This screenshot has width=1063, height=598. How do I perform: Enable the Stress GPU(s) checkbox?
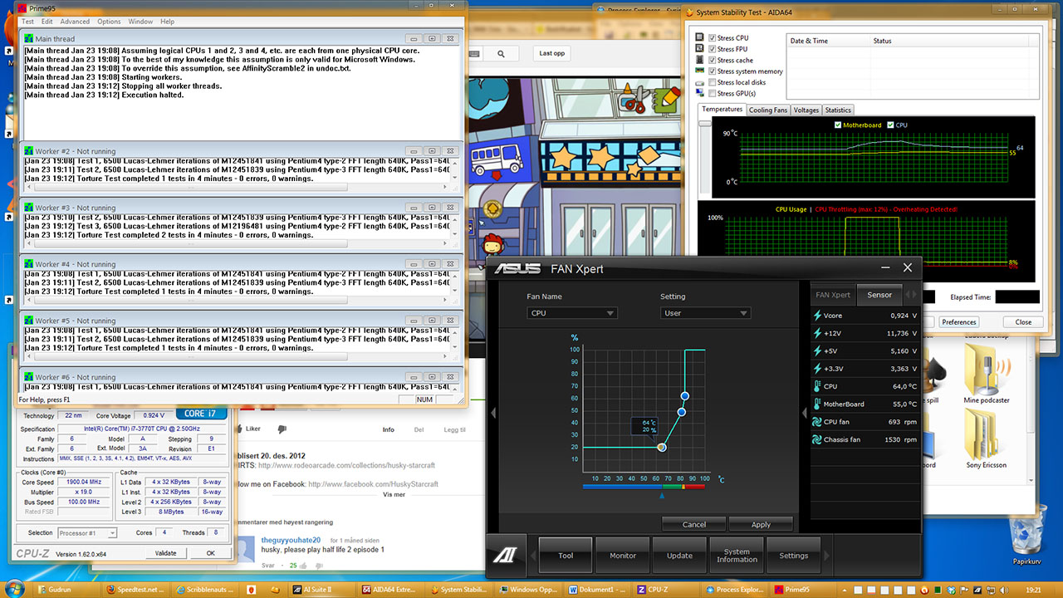(x=712, y=94)
